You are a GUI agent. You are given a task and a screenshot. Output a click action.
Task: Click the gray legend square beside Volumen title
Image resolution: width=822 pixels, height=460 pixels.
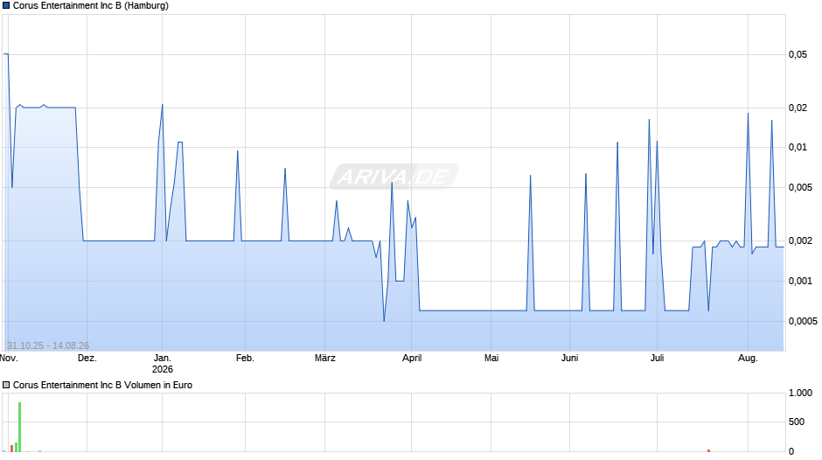[x=6, y=385]
